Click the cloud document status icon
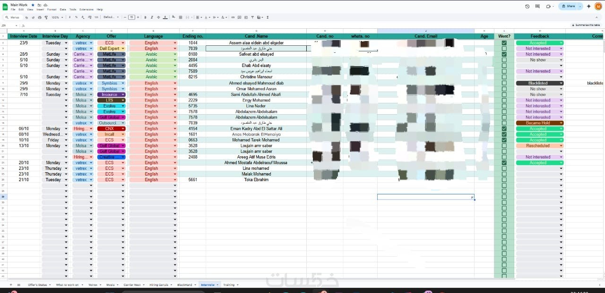The width and height of the screenshot is (605, 293). (x=45, y=5)
